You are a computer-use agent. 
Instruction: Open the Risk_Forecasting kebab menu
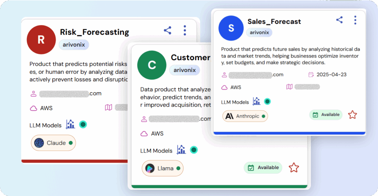tap(185, 30)
